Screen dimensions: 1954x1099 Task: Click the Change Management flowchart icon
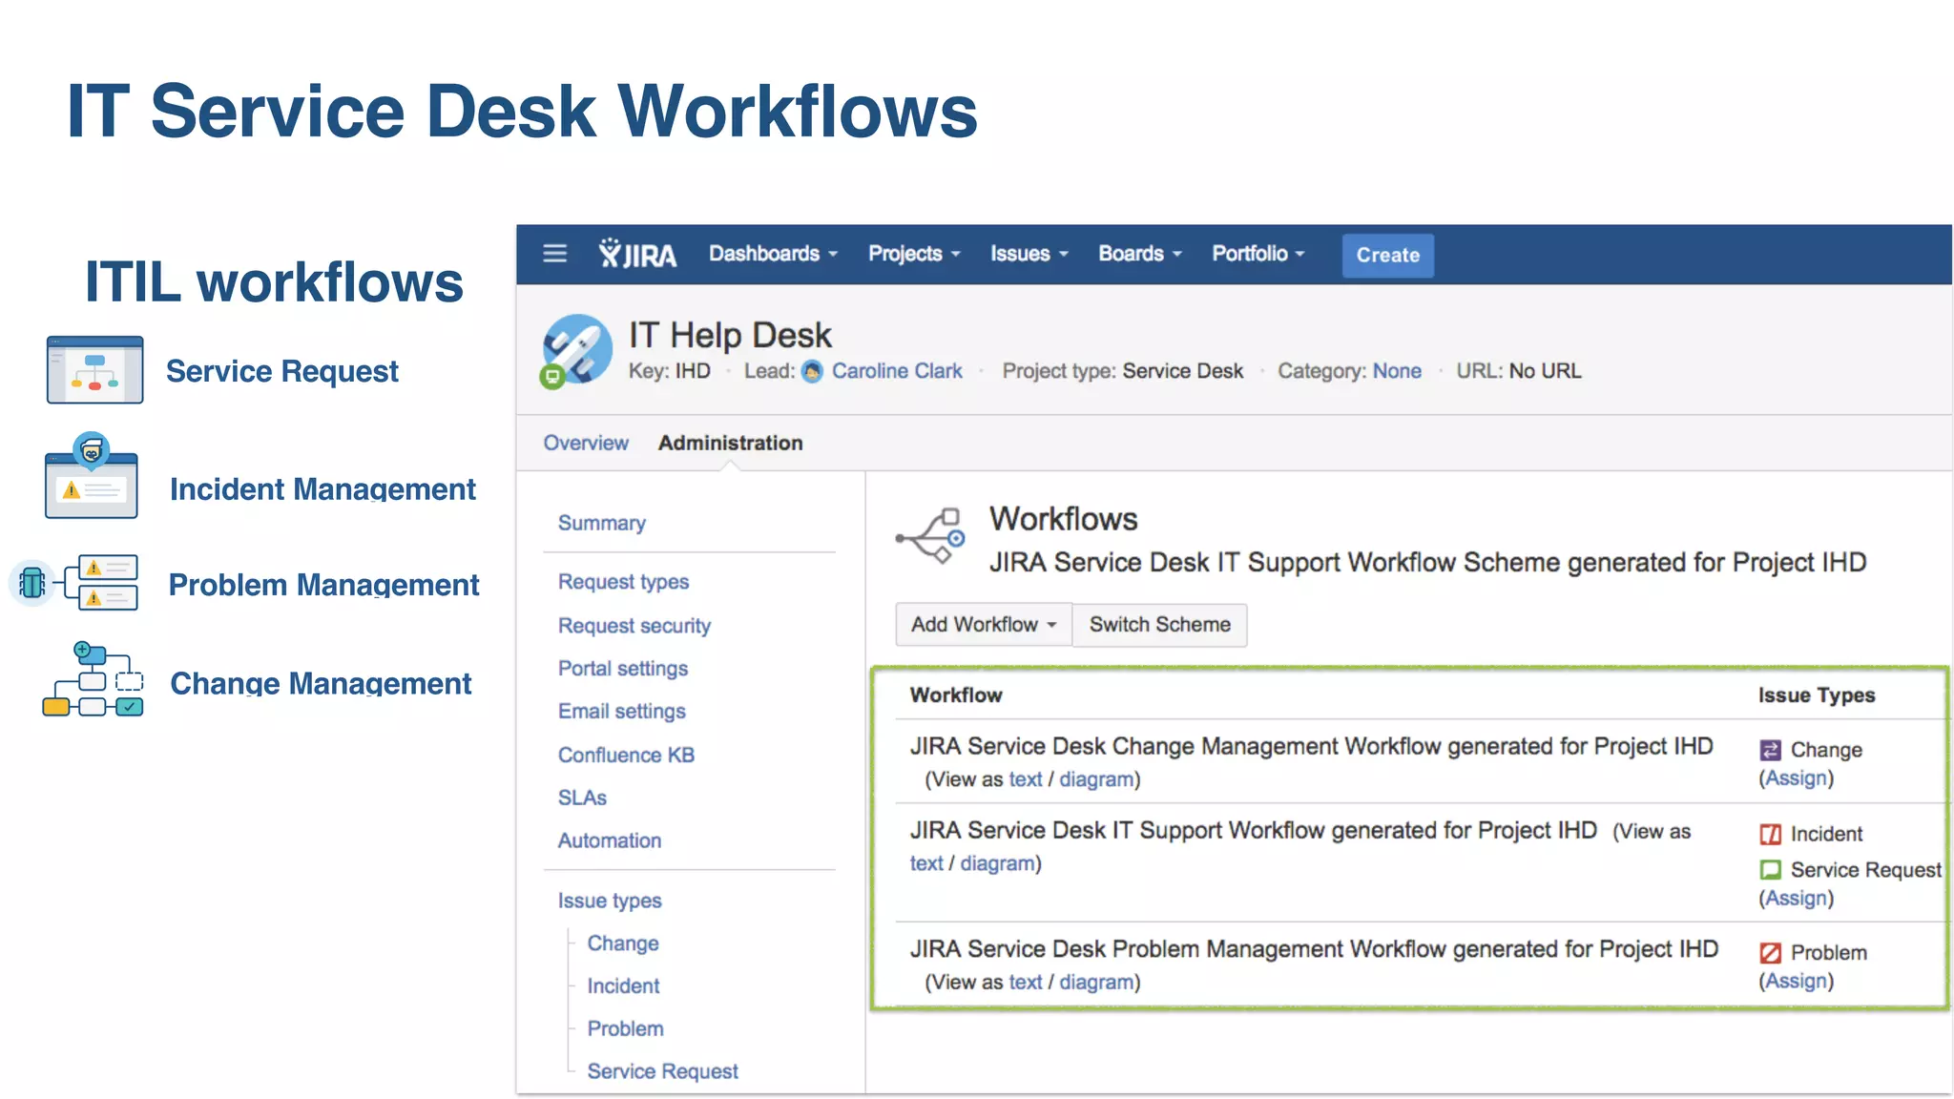pos(93,679)
